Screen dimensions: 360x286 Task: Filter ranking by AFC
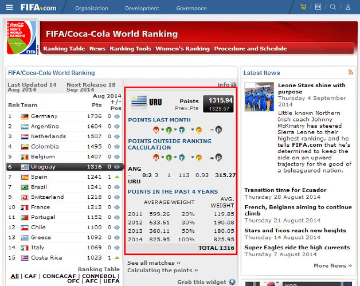(x=91, y=281)
